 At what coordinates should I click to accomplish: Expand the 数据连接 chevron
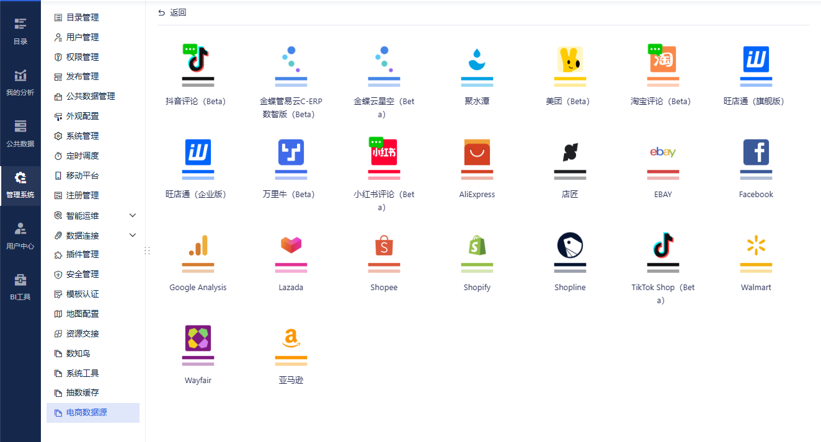coord(133,235)
